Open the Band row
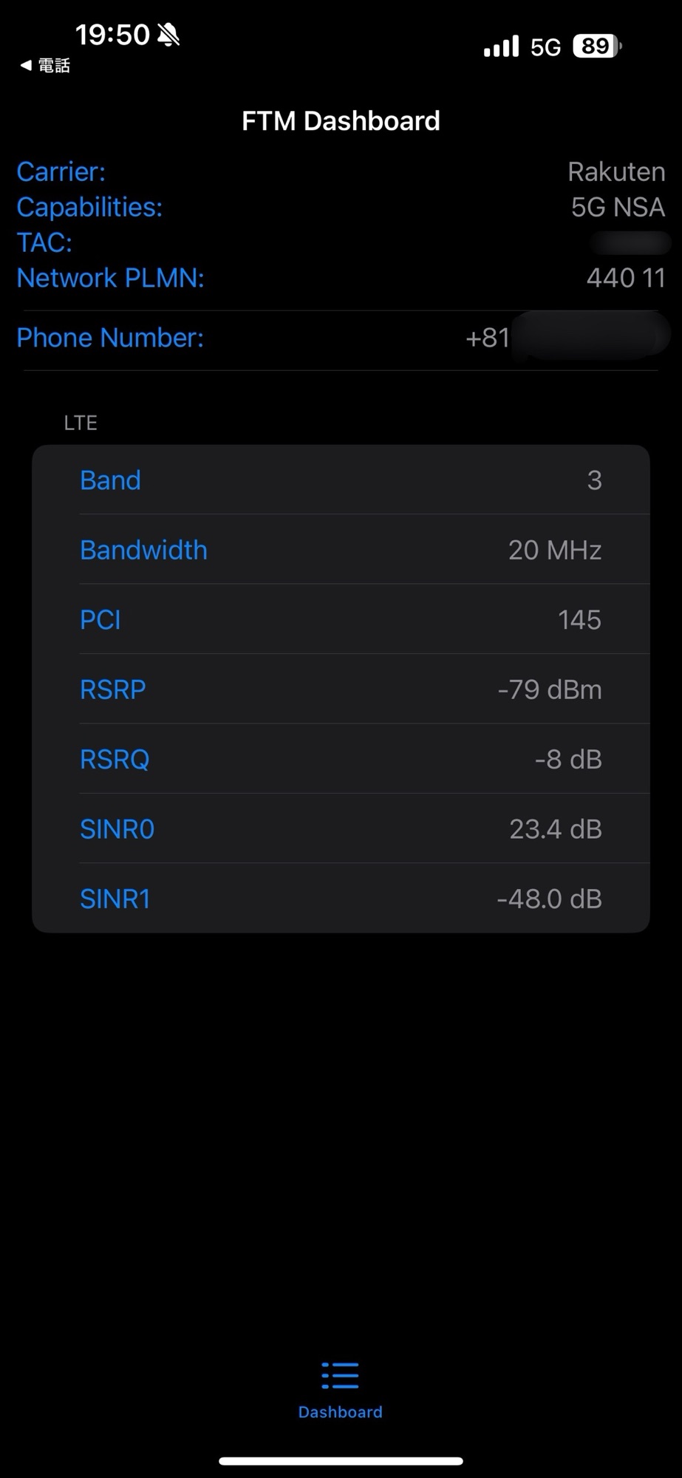Image resolution: width=682 pixels, height=1478 pixels. click(x=341, y=480)
